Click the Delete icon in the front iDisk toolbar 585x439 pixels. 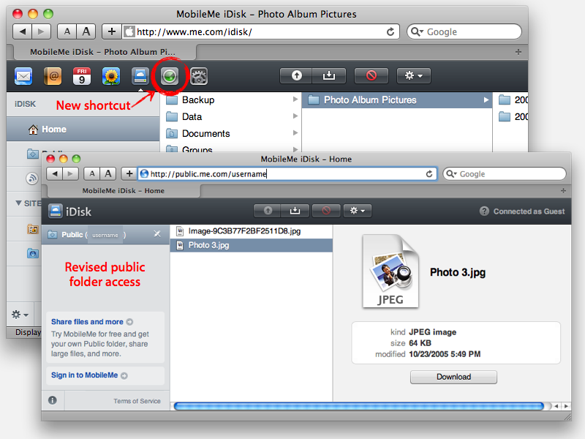coord(326,211)
